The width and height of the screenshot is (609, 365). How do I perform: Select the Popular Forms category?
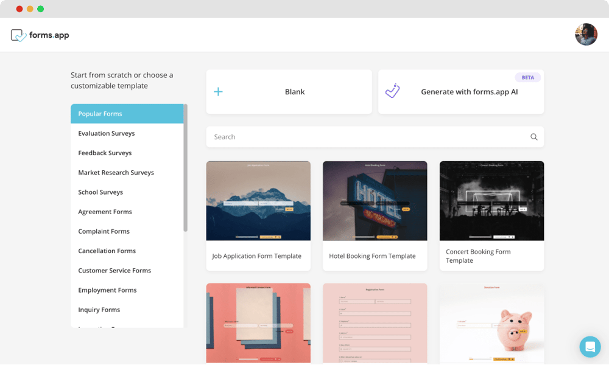(x=127, y=114)
